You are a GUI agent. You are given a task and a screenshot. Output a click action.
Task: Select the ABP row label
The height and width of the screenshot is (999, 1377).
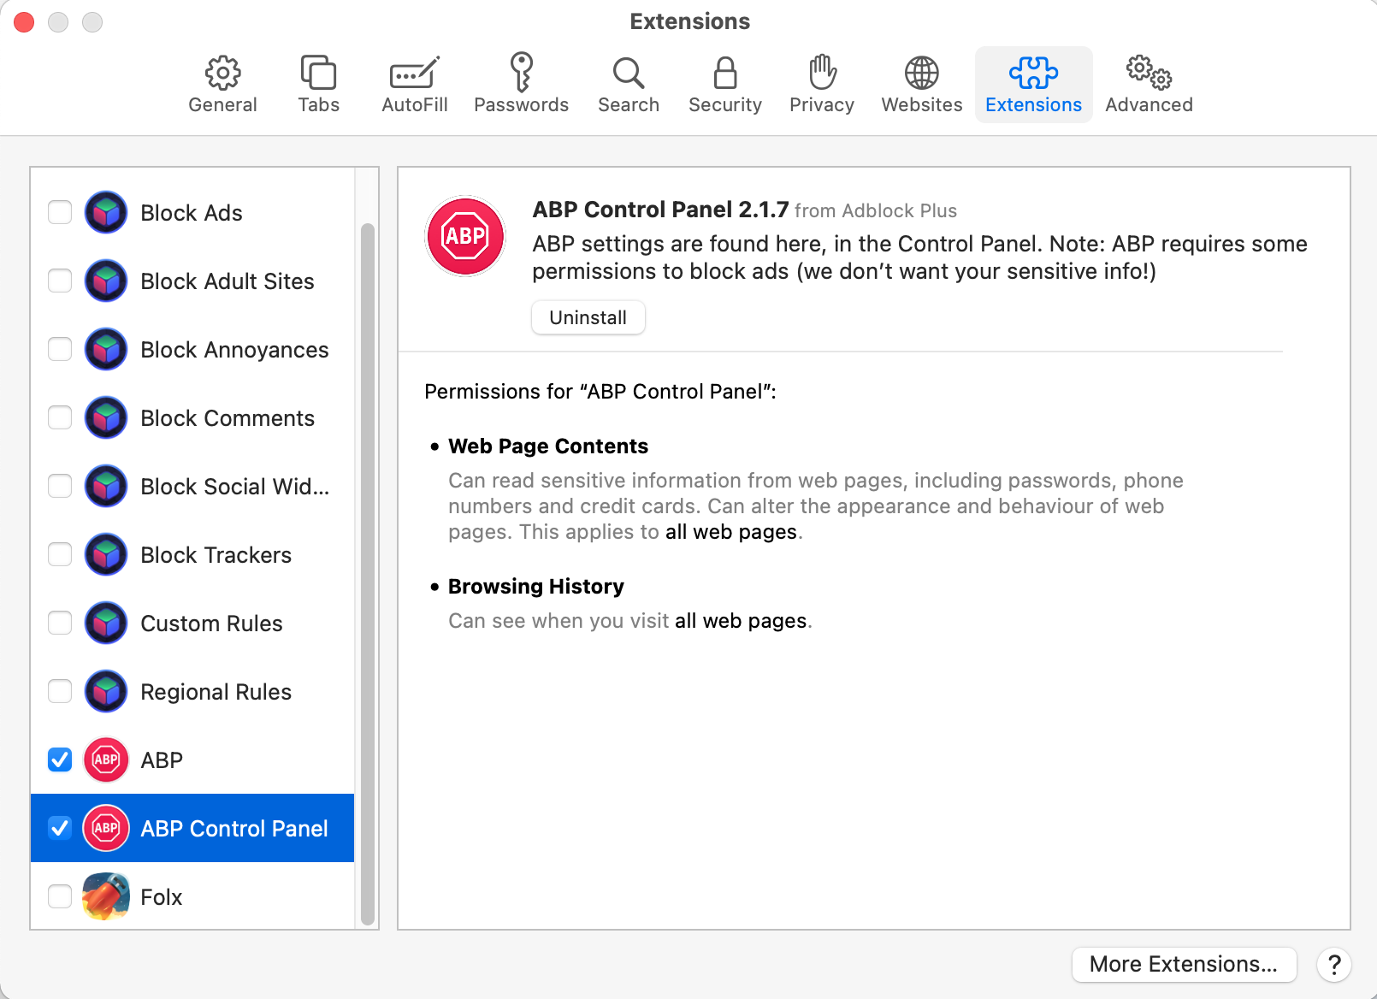162,760
